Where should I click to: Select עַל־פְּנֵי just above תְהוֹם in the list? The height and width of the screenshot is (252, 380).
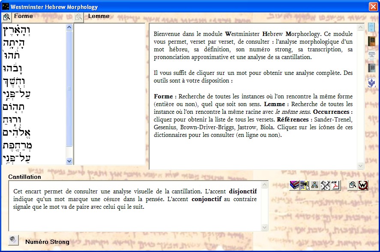[x=16, y=94]
